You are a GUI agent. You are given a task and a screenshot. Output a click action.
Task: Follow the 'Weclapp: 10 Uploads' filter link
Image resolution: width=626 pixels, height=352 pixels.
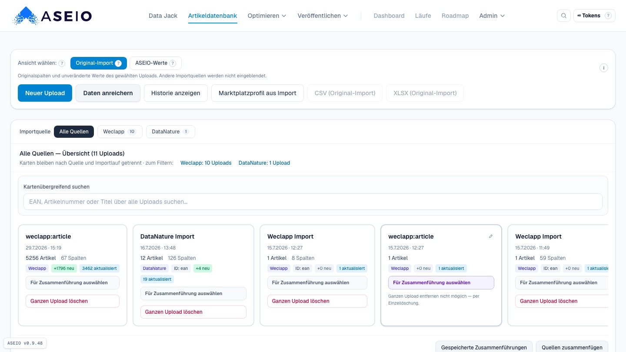pyautogui.click(x=206, y=163)
